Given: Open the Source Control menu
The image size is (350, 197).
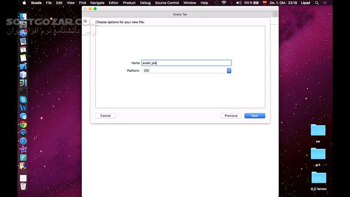Looking at the screenshot, I should [166, 3].
